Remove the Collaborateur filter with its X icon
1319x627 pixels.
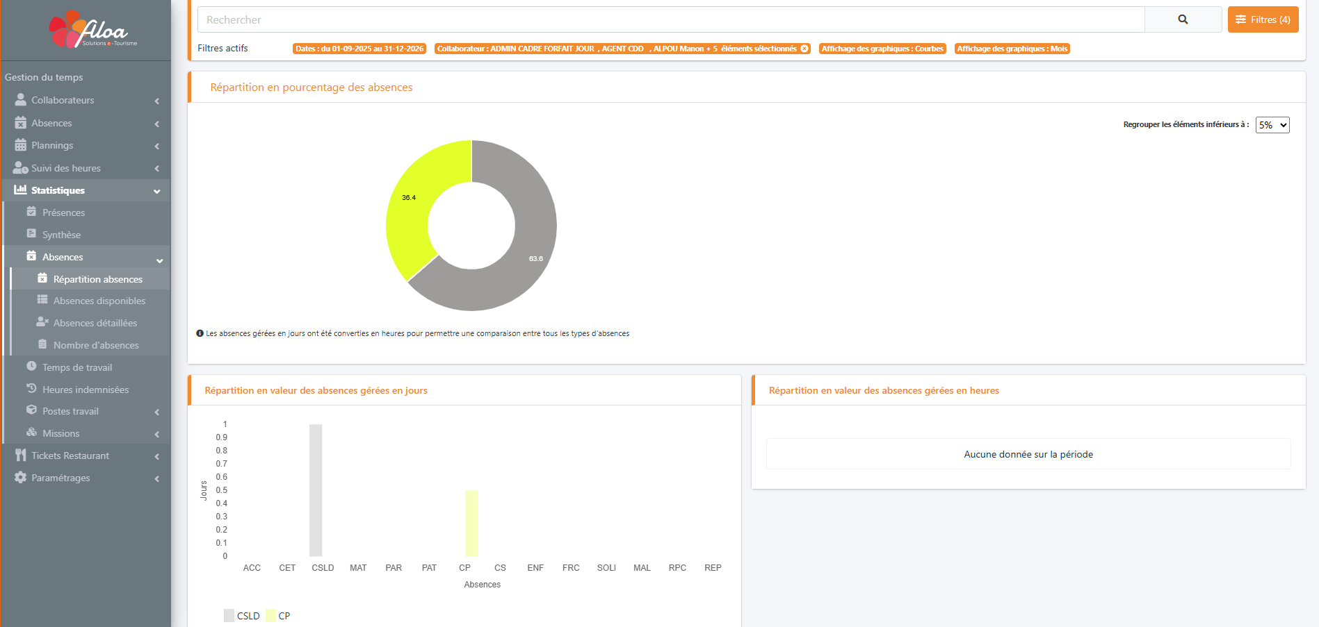tap(804, 49)
